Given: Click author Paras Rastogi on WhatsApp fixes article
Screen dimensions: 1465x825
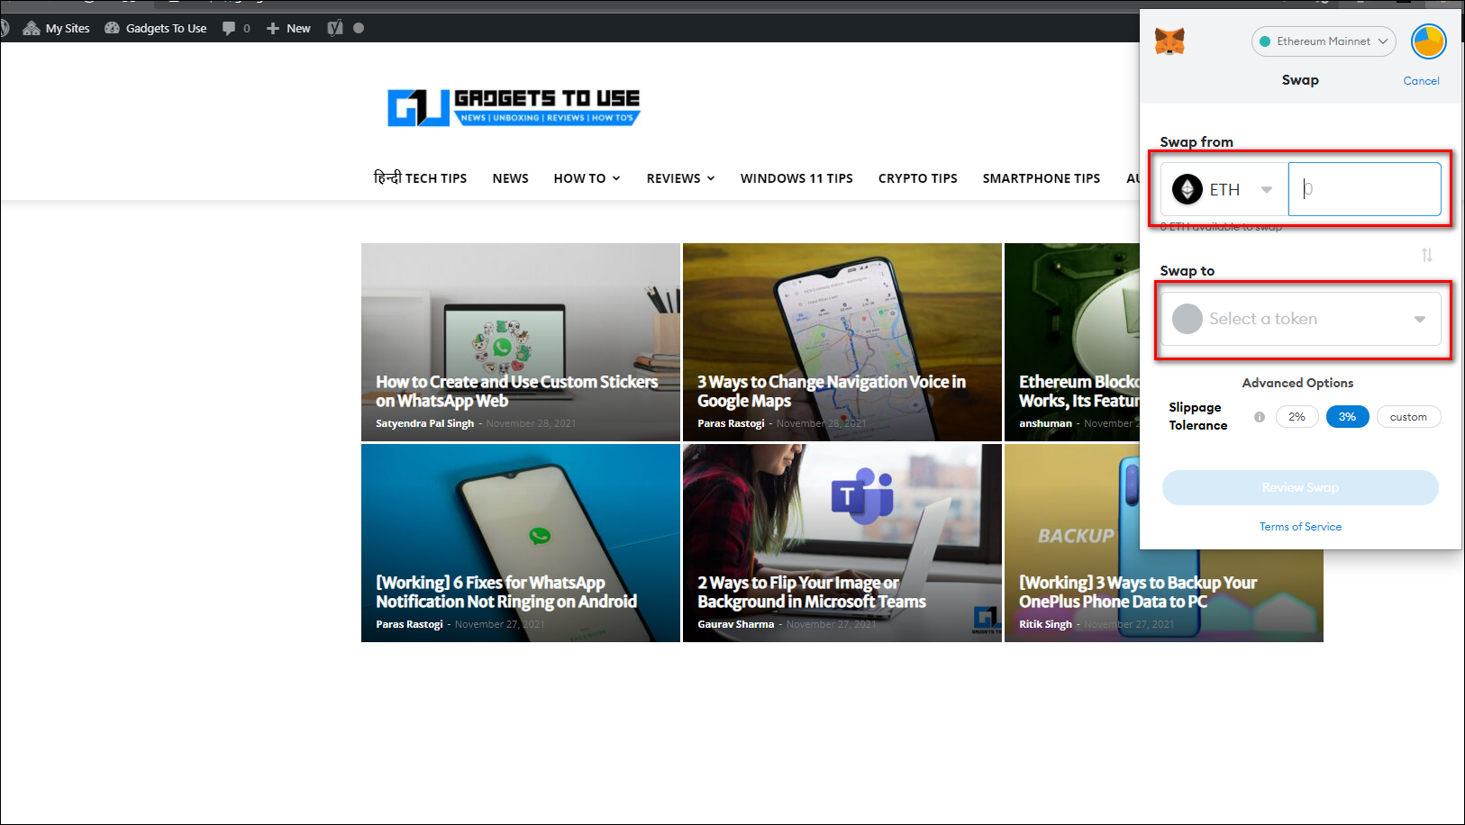Looking at the screenshot, I should tap(409, 624).
